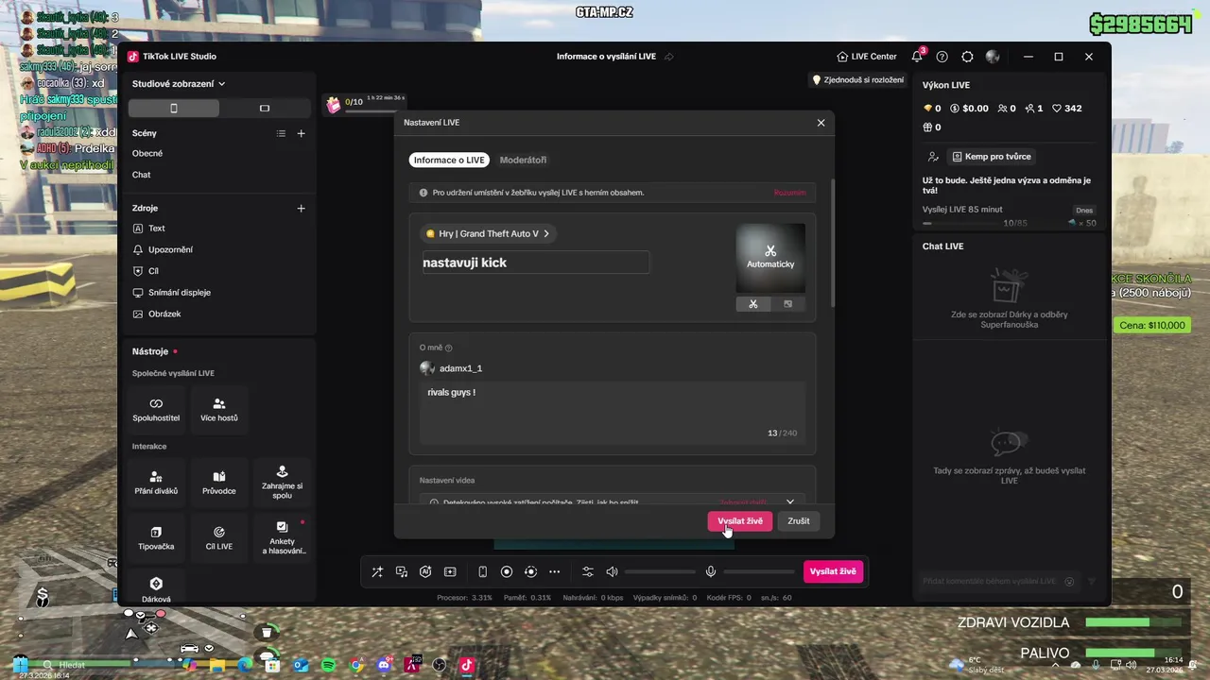
Task: Open settings gear in title bar
Action: tap(967, 57)
